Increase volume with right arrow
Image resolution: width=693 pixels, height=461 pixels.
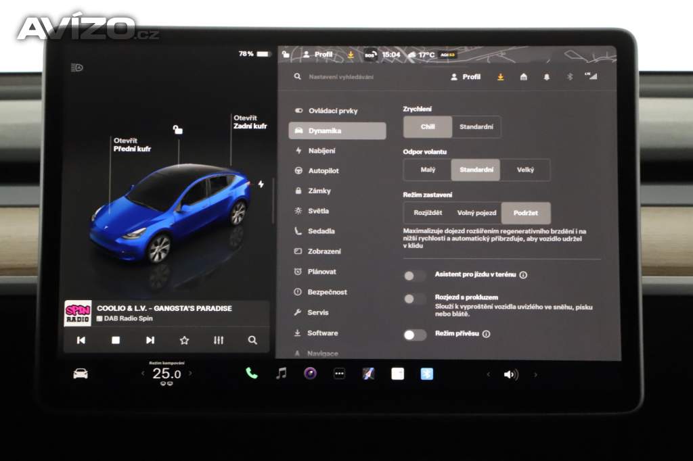point(535,374)
